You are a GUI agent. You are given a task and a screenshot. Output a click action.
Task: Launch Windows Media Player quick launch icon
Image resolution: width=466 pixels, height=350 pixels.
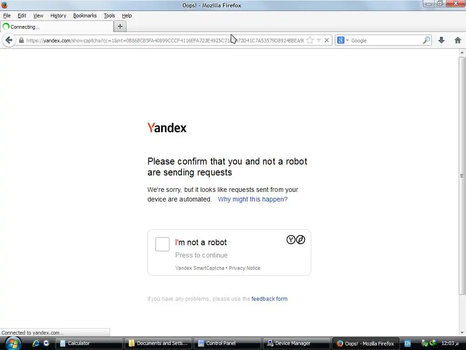tap(46, 343)
